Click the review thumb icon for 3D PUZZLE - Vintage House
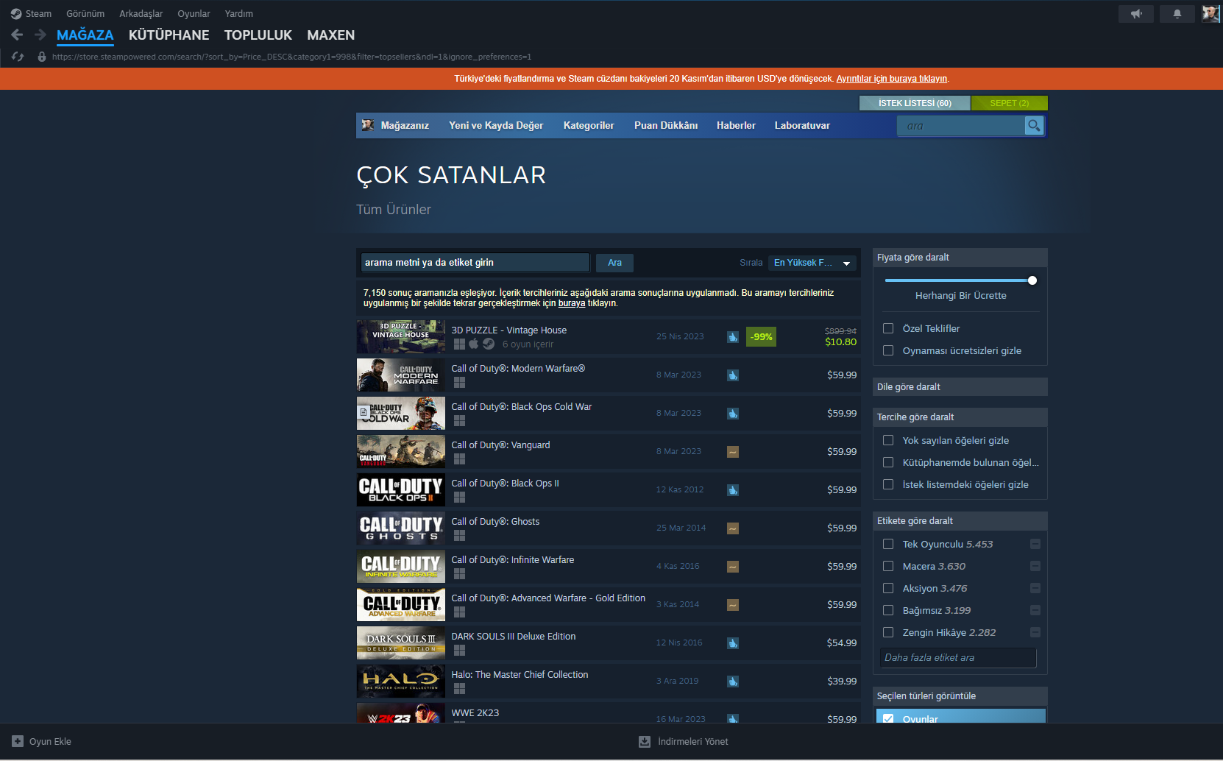This screenshot has height=761, width=1223. [733, 337]
